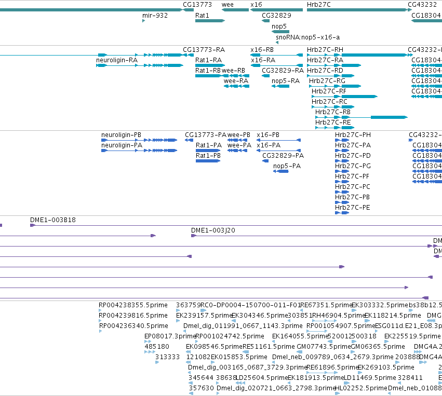Click the DME1-003B18 clone label
Viewport: 442px width, 396px height.
[x=53, y=220]
